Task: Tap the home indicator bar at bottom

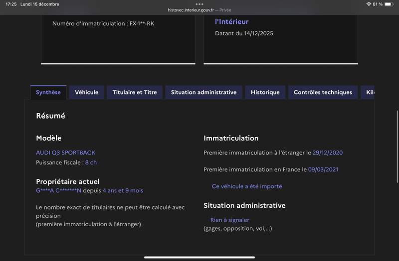Action: point(199,257)
